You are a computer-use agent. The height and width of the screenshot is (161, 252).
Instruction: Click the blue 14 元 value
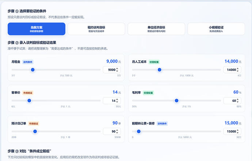click(117, 92)
